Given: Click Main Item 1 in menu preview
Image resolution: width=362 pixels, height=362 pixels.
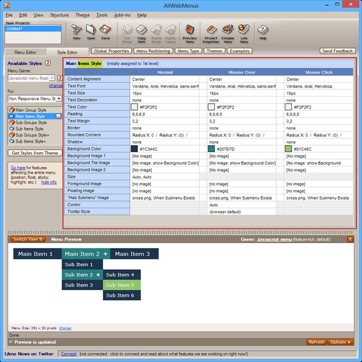Looking at the screenshot, I should [x=37, y=254].
